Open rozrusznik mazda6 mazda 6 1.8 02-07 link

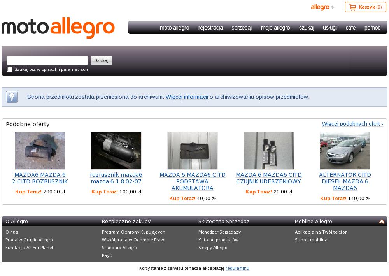116,178
